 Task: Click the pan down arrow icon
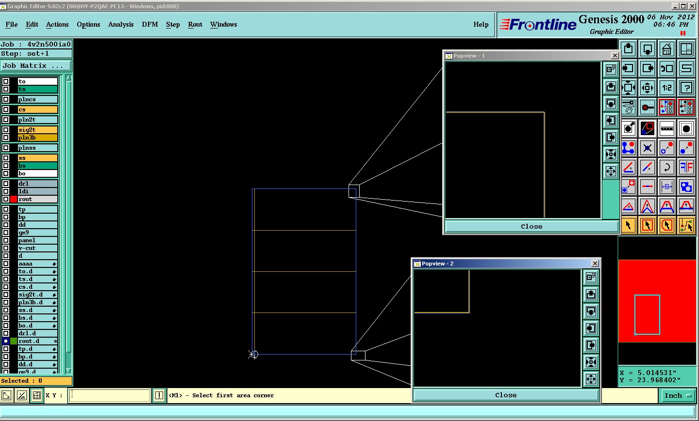click(x=648, y=49)
